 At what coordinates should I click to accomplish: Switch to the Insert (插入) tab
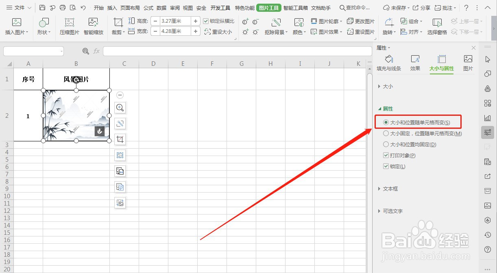112,8
